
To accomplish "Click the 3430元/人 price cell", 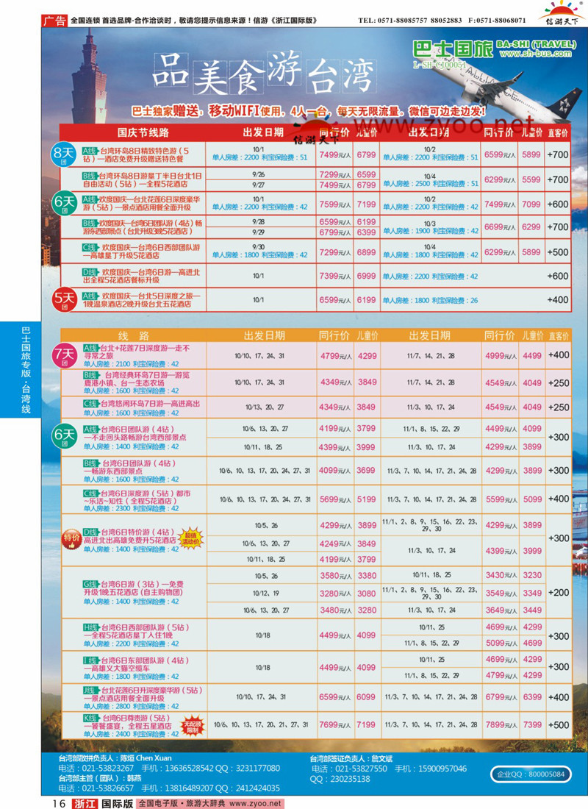I will pos(501,575).
